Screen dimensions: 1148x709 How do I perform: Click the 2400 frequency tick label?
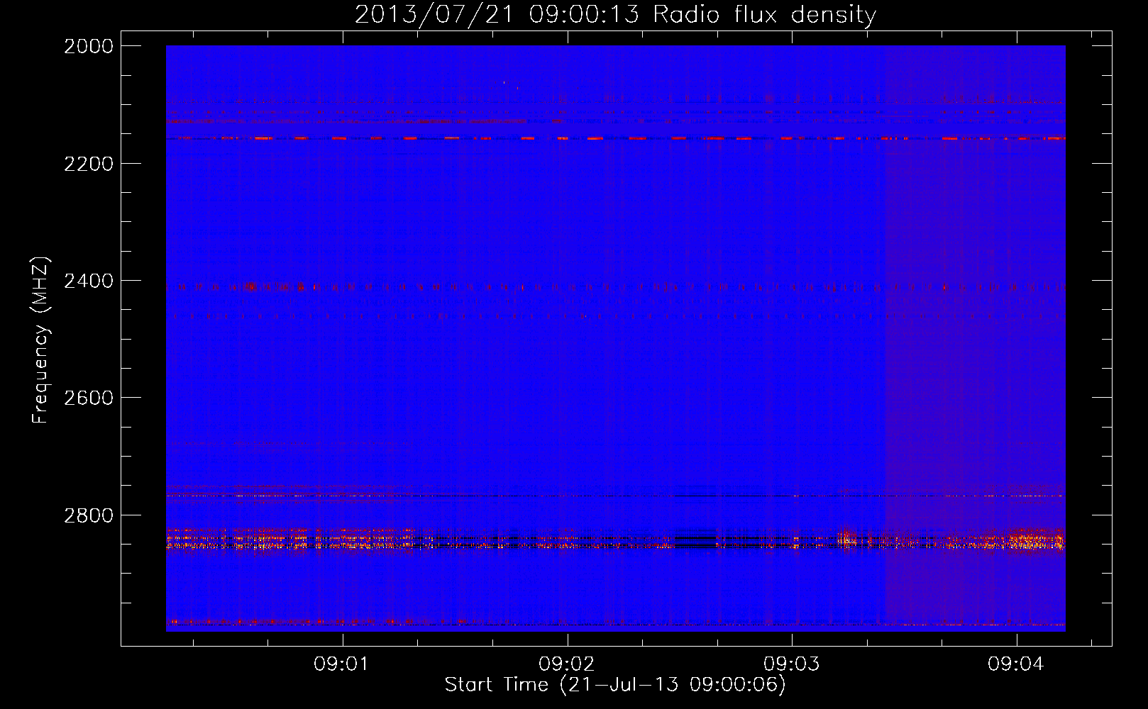tap(88, 281)
